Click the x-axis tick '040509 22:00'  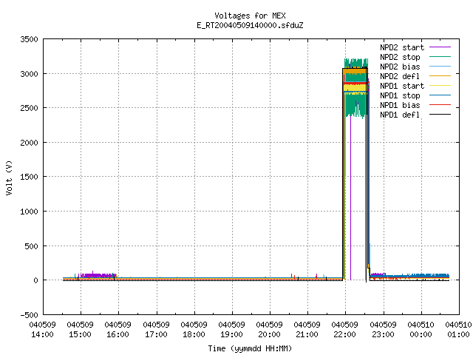(345, 330)
